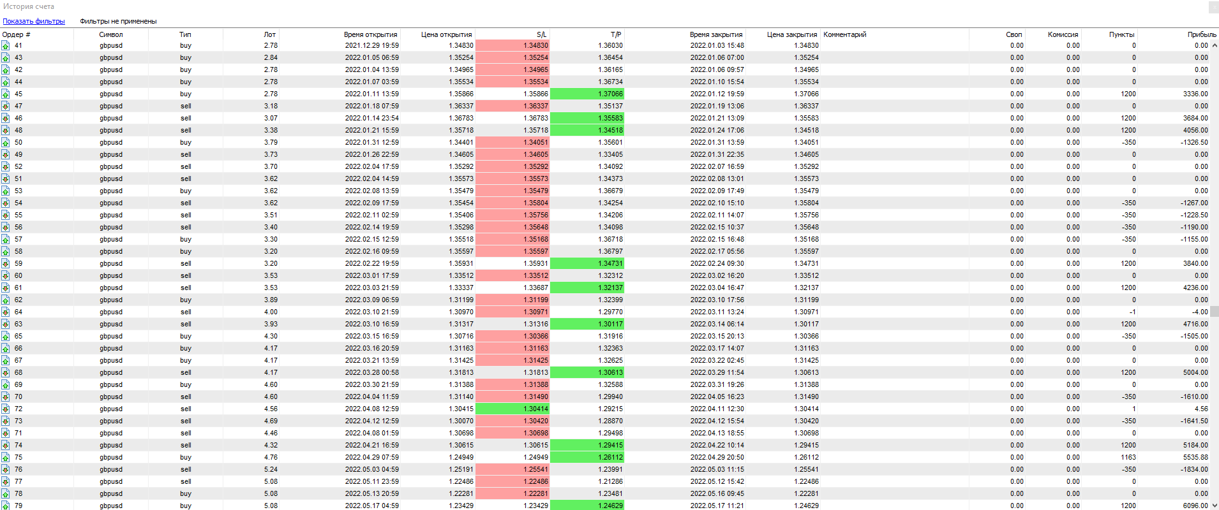Click the row icon for order 45

6,94
